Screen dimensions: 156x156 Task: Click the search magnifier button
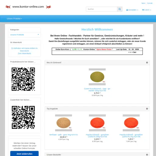point(120,9)
